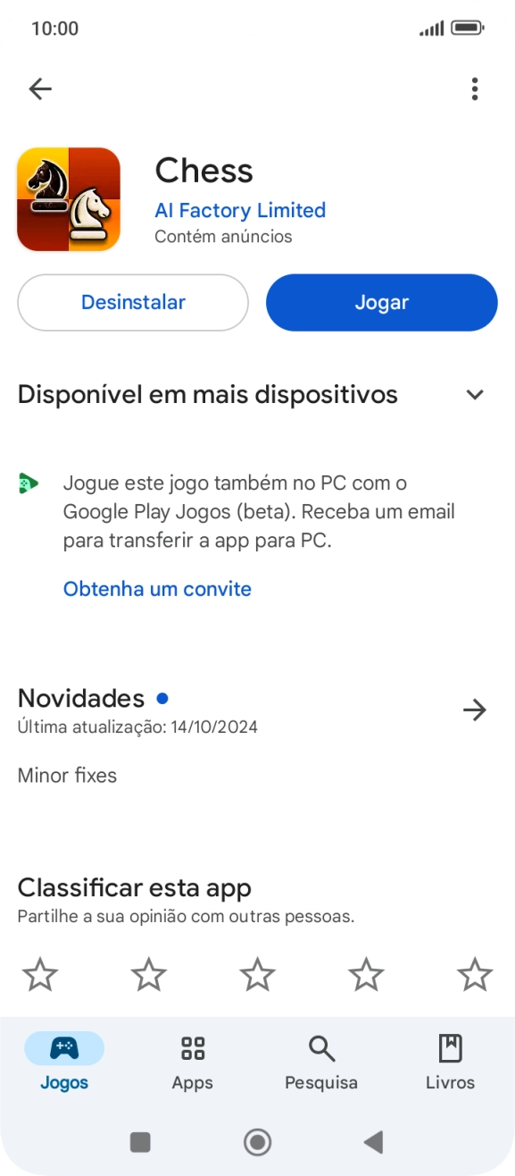Tap Desinstalar to remove Chess
The height and width of the screenshot is (1176, 515).
click(x=132, y=302)
